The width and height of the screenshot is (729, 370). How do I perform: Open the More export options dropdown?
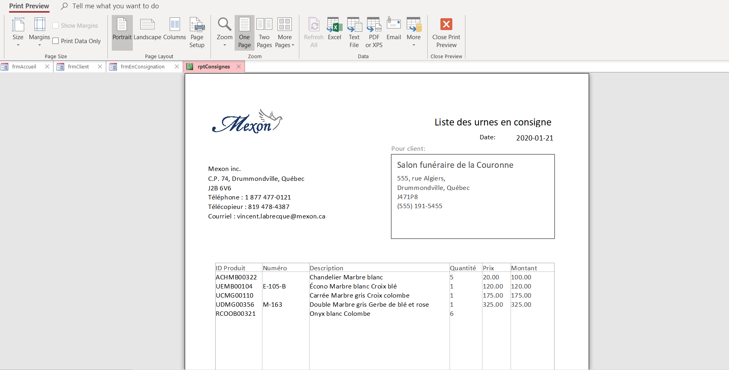[413, 32]
